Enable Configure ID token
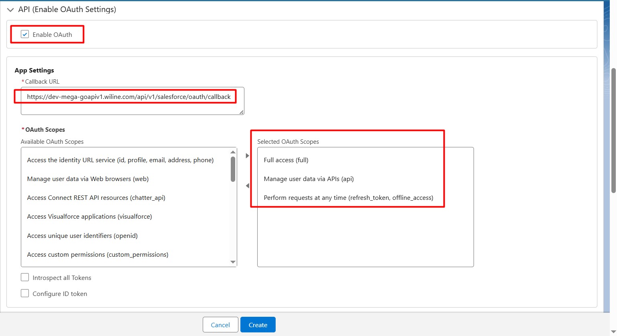 (x=24, y=293)
